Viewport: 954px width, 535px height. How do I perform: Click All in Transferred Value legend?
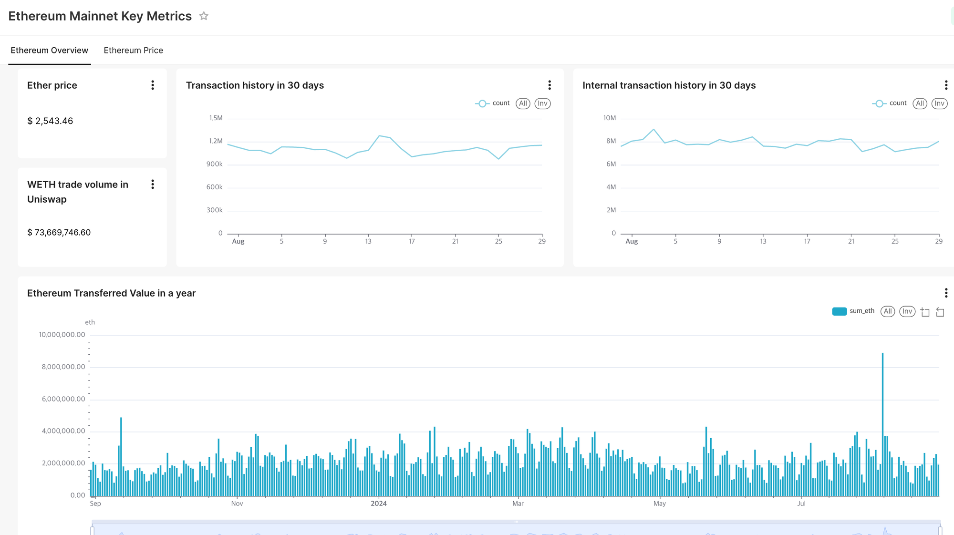pos(887,311)
